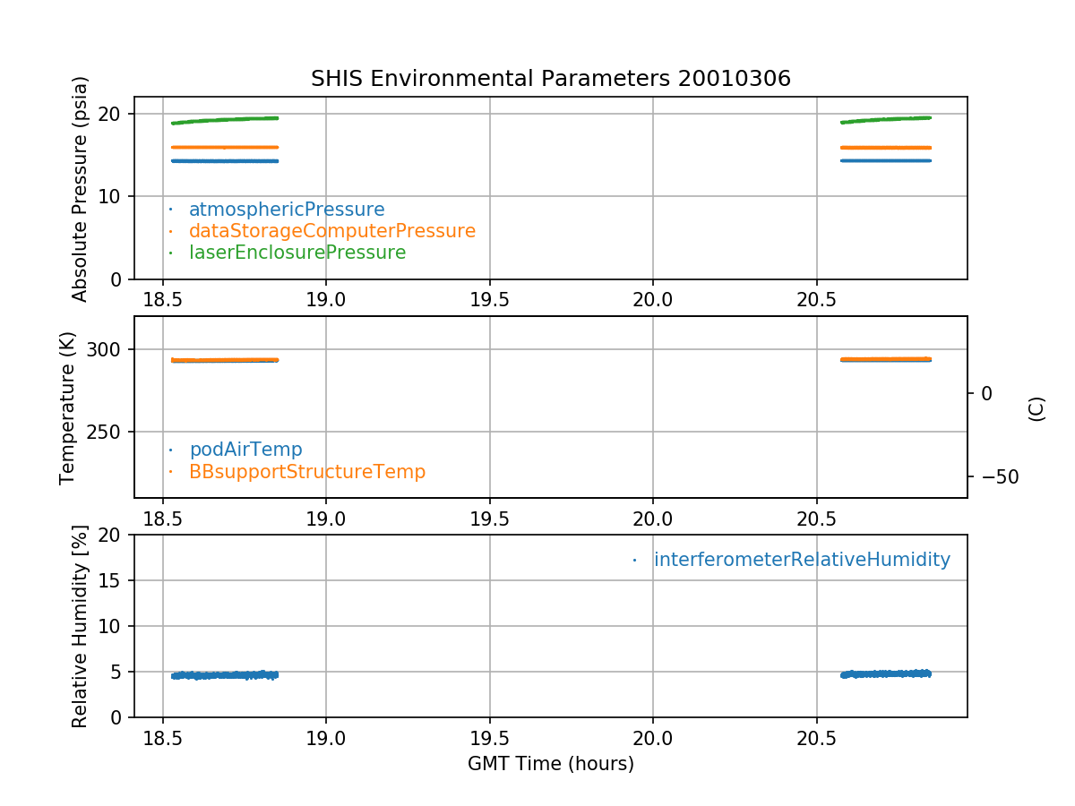Click the dataStorageComputerPressure legend label
Image resolution: width=1075 pixels, height=806 pixels.
click(x=331, y=231)
